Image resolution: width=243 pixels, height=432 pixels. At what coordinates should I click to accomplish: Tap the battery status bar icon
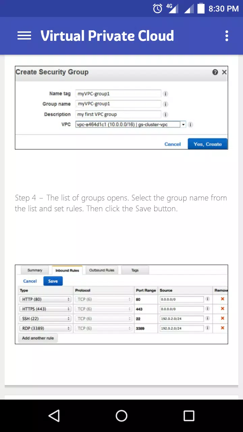pyautogui.click(x=201, y=8)
